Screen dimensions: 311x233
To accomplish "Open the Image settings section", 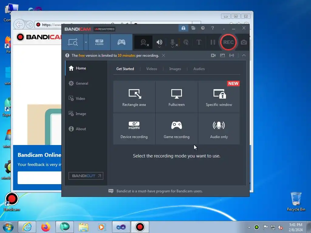I will point(86,114).
